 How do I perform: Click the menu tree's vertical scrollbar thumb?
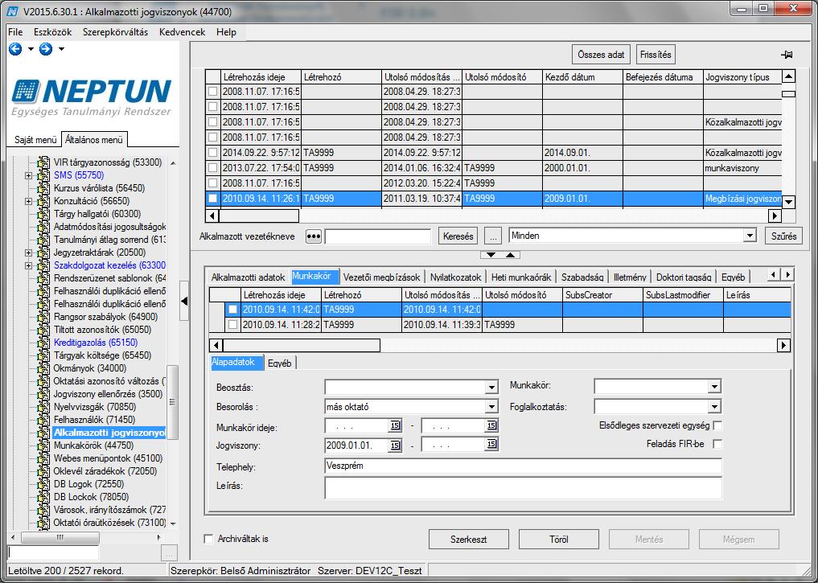coord(173,402)
